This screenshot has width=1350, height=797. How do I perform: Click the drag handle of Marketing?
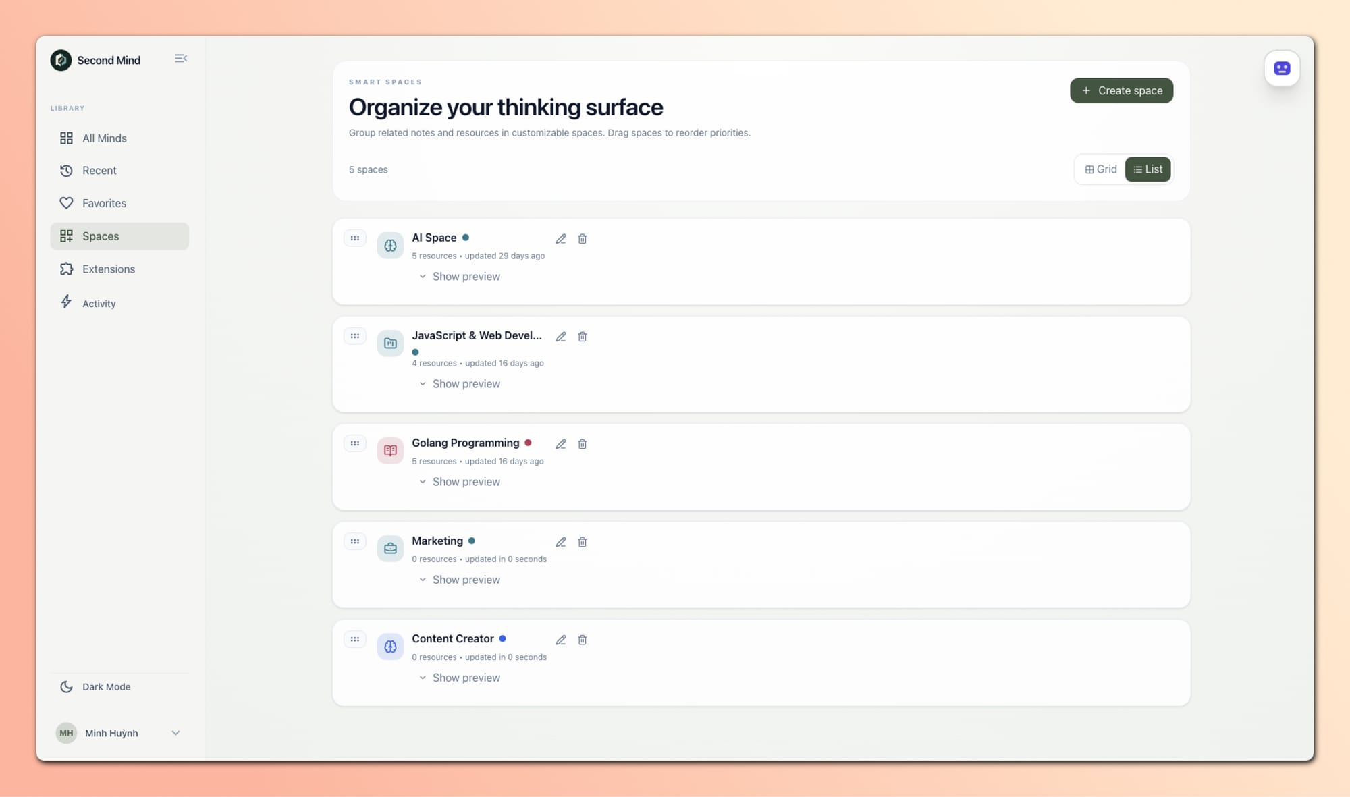click(355, 541)
